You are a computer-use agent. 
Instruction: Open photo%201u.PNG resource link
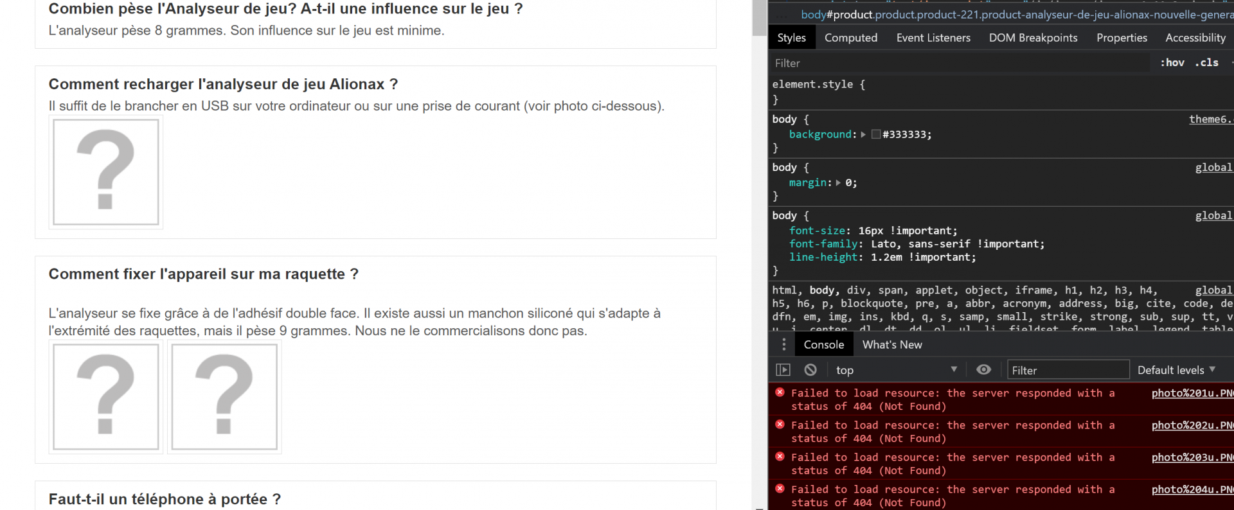(1192, 392)
